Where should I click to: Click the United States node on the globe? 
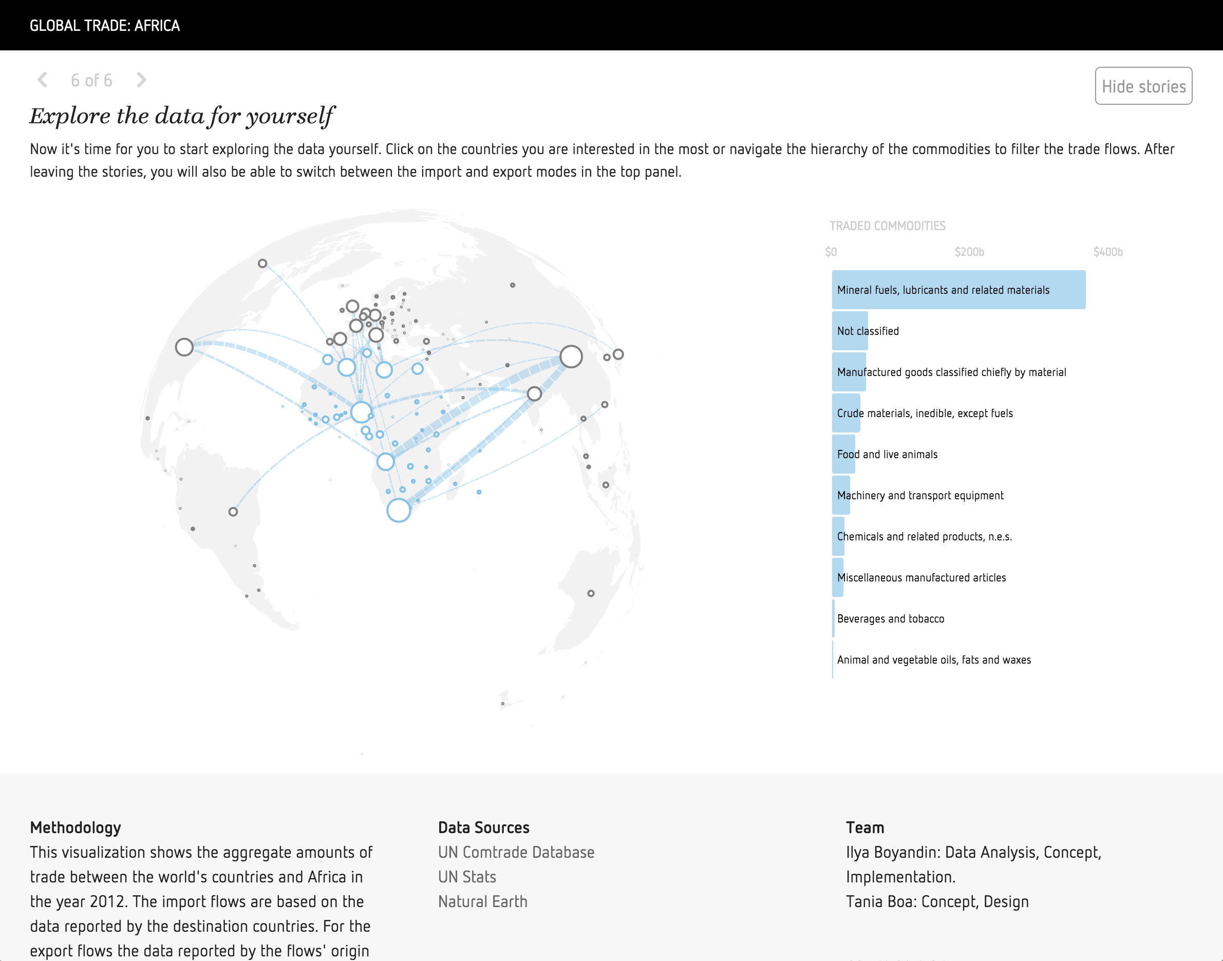[x=184, y=347]
